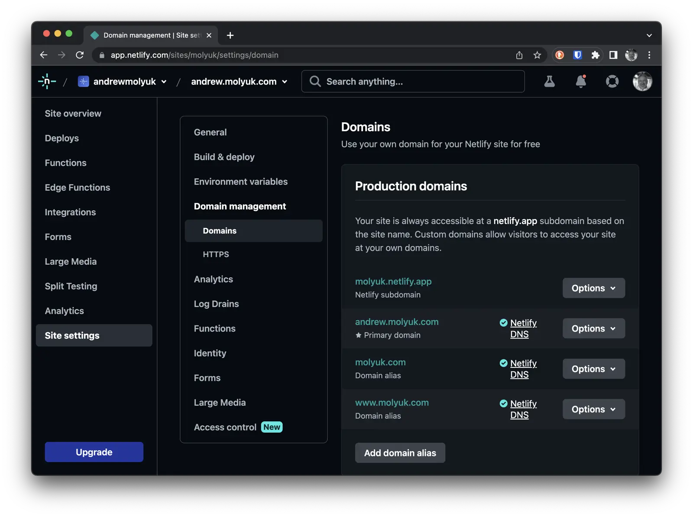The height and width of the screenshot is (517, 693).
Task: Click the search anything input field
Action: tap(390, 81)
